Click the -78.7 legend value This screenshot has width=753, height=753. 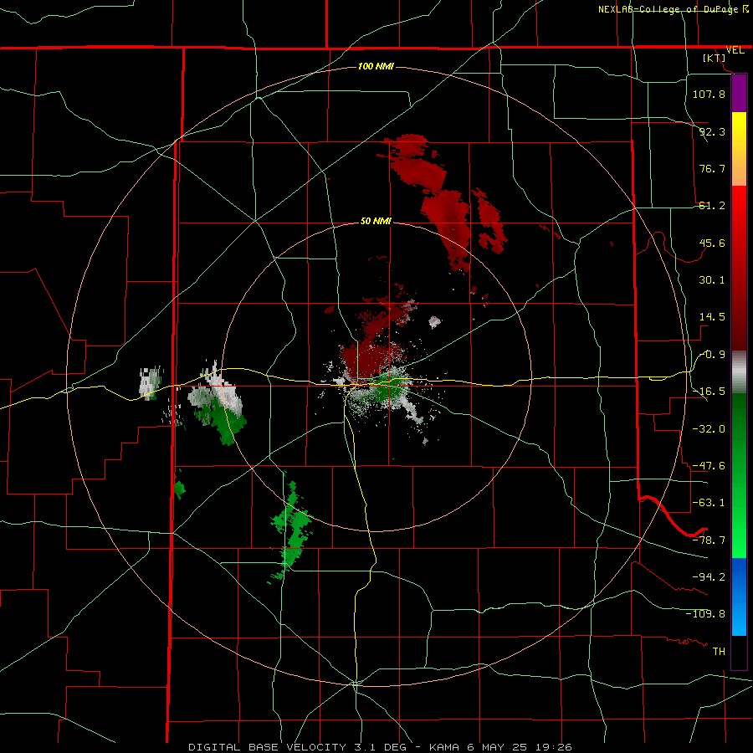[709, 540]
